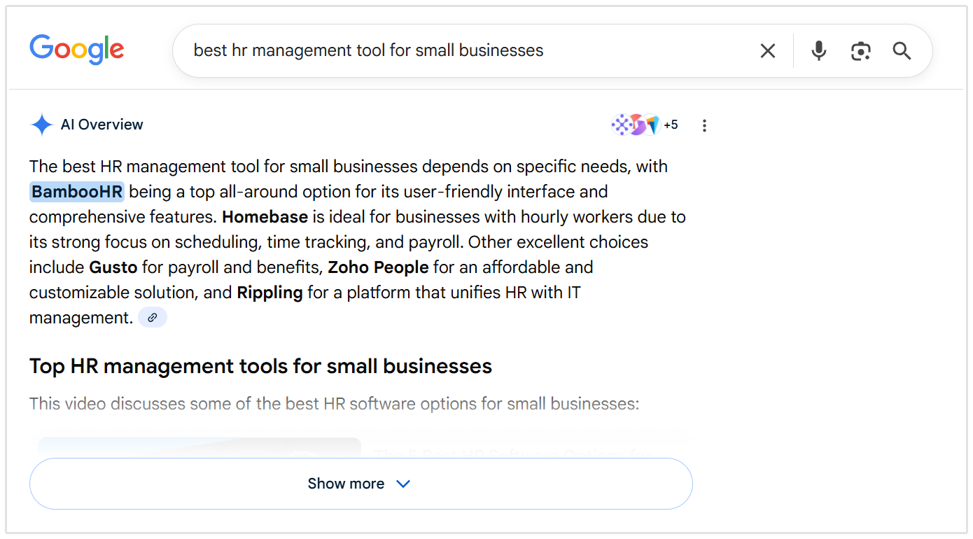Open the AI Overview three-dot menu
Image resolution: width=973 pixels, height=539 pixels.
(x=704, y=125)
